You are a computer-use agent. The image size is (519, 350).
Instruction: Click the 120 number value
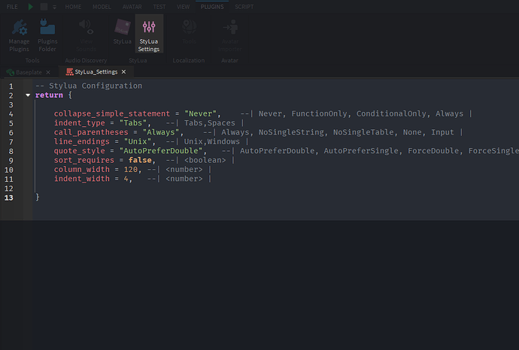click(131, 169)
